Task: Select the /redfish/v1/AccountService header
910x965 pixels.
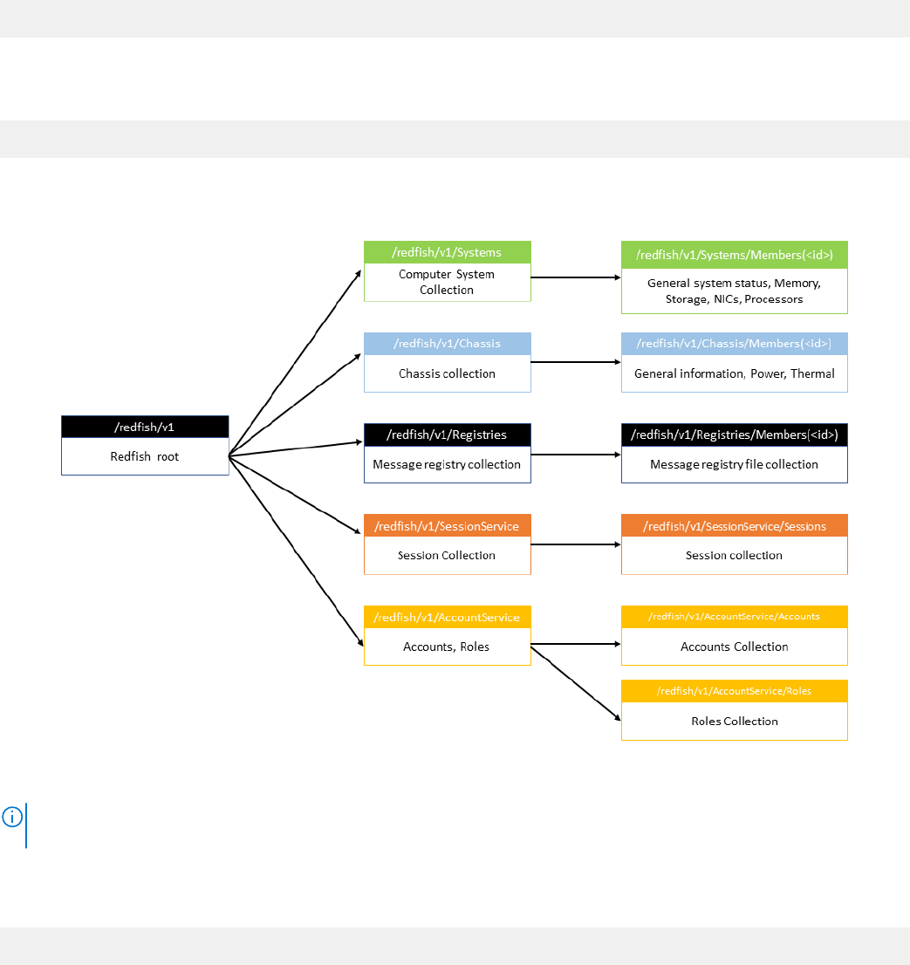Action: (x=447, y=617)
